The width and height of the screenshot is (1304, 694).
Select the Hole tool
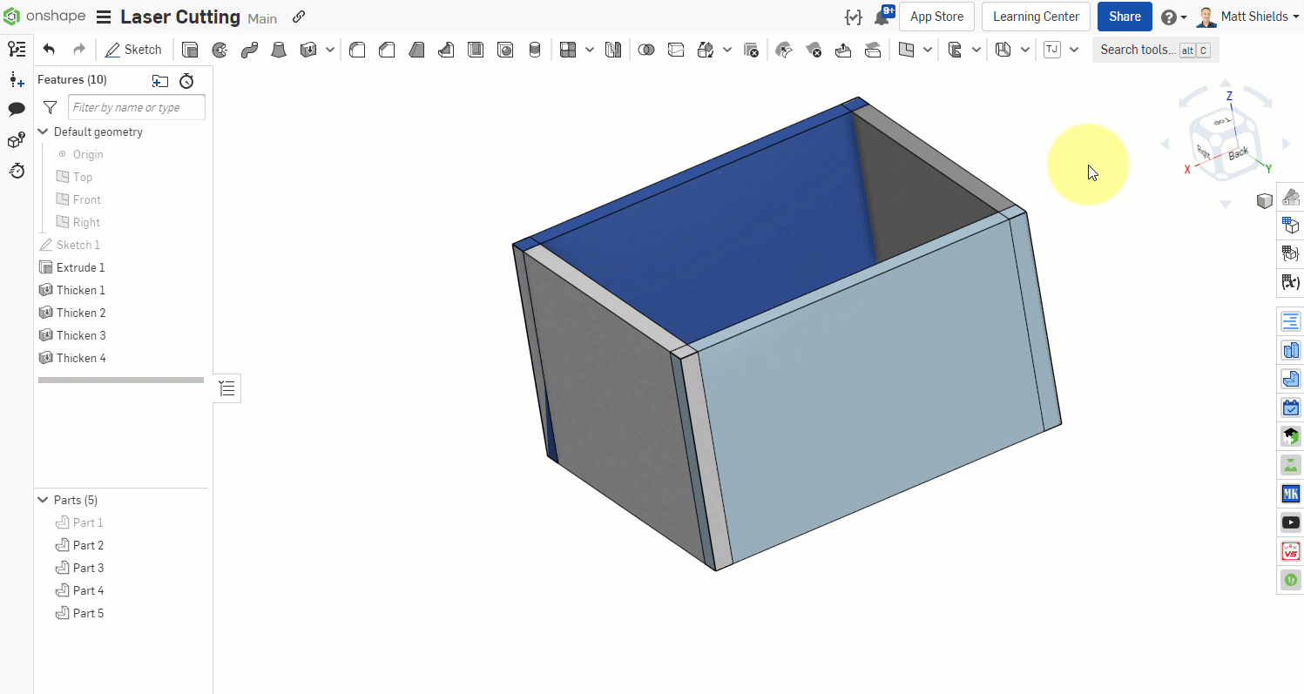[x=505, y=50]
